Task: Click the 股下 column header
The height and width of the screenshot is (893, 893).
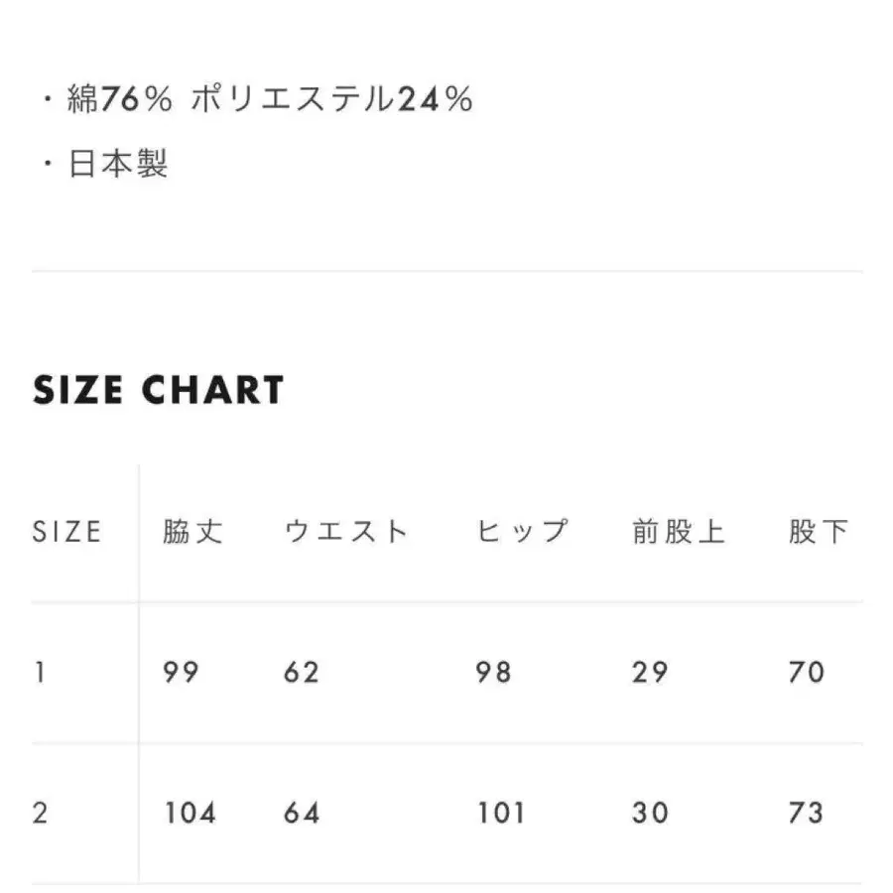Action: click(x=819, y=532)
